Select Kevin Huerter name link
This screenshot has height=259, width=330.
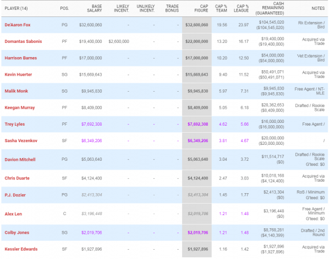click(19, 74)
